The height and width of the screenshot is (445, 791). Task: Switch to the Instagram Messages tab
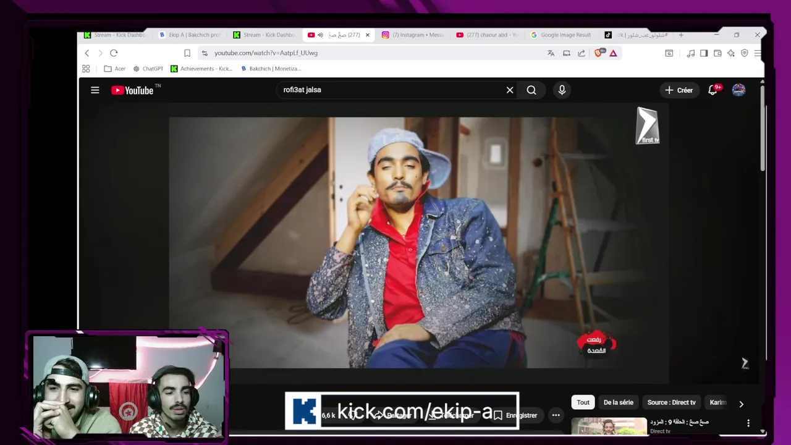(x=413, y=35)
